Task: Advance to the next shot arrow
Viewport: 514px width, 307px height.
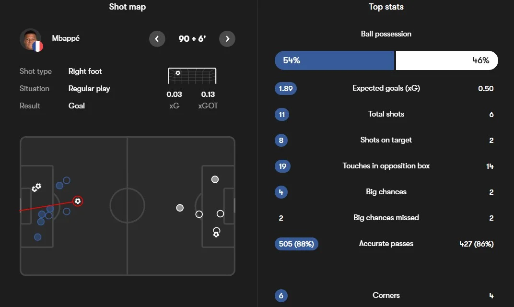Action: pyautogui.click(x=227, y=39)
